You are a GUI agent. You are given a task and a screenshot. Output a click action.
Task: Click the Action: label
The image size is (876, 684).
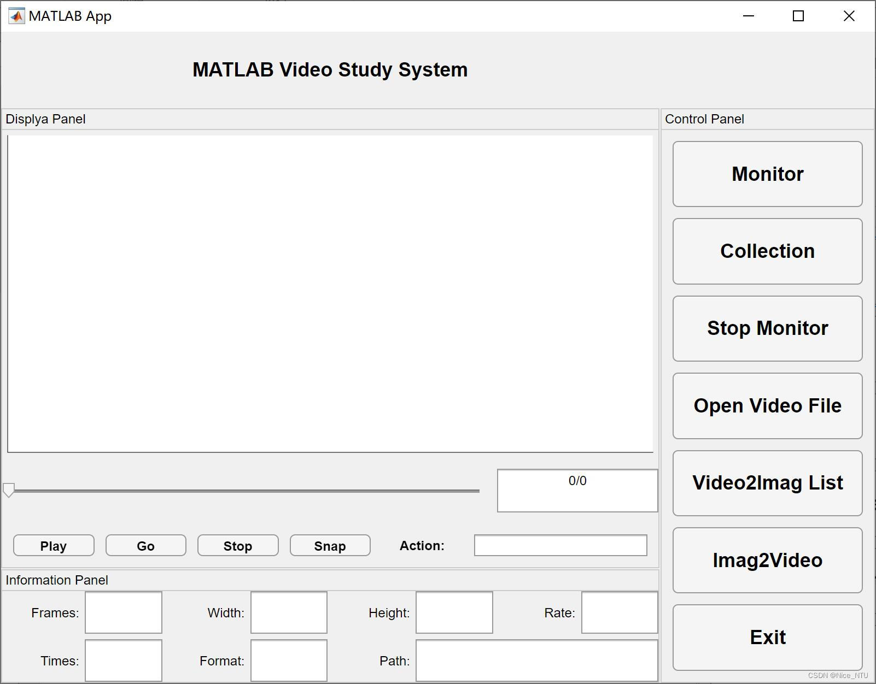pyautogui.click(x=422, y=546)
